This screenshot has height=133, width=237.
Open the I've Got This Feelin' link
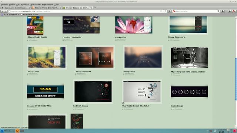72,37
